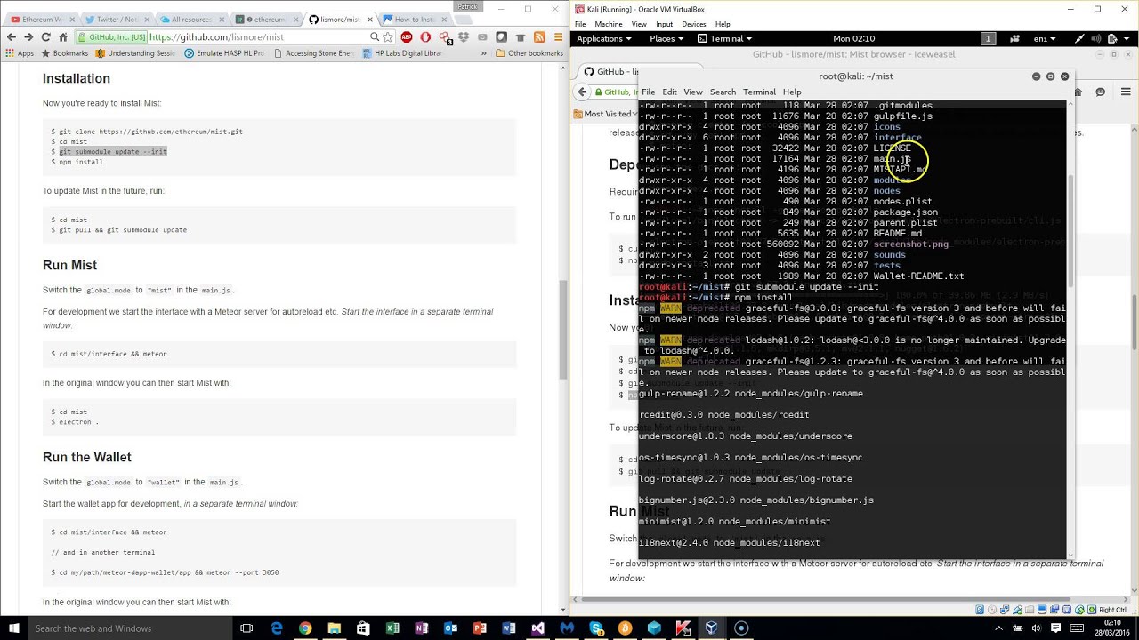Launch Microsoft Edge from the taskbar
This screenshot has height=640, width=1139.
pyautogui.click(x=277, y=628)
